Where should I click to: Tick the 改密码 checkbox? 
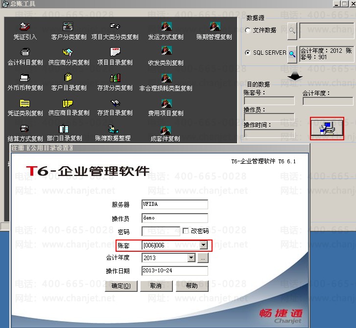point(186,231)
